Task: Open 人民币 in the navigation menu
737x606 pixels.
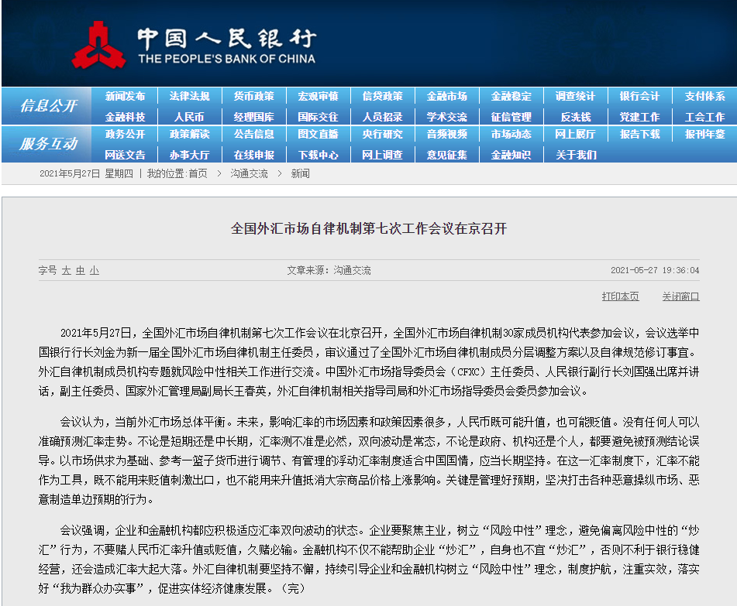Action: tap(189, 117)
